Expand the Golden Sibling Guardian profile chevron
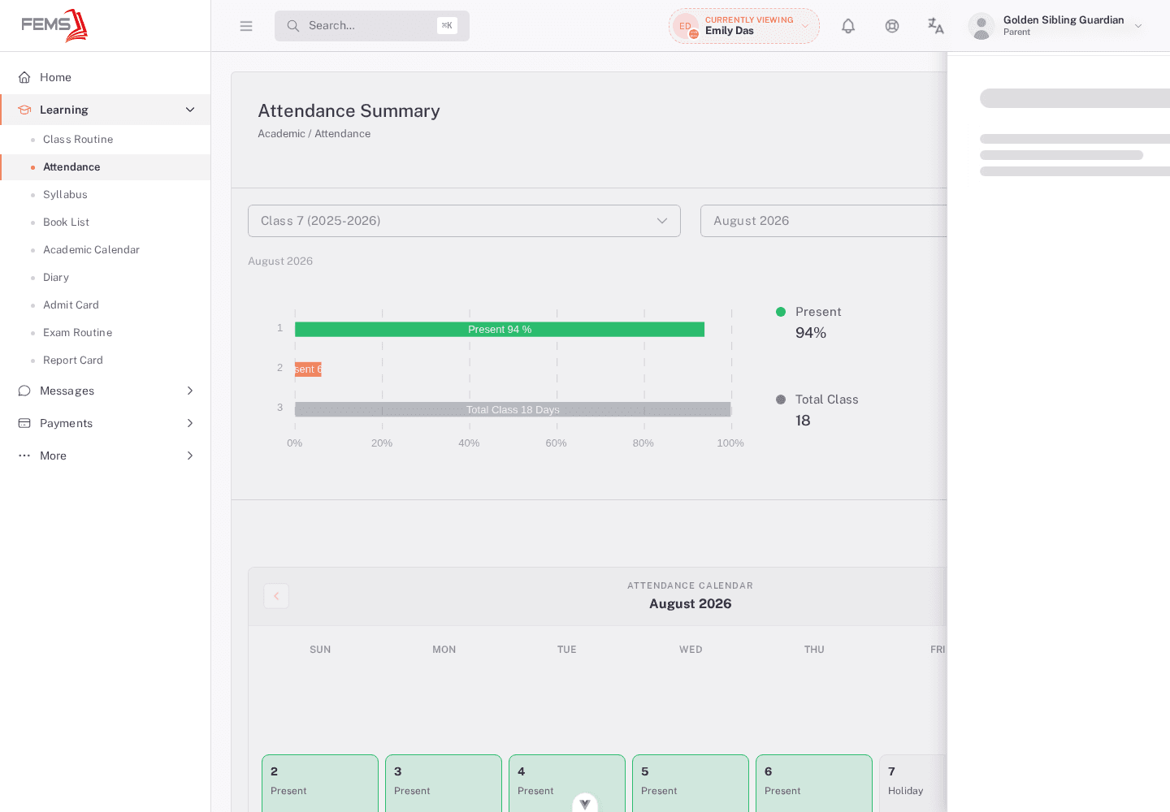This screenshot has height=812, width=1170. click(1138, 26)
